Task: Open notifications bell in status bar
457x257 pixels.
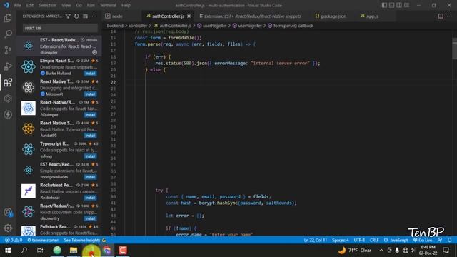Action: tap(449, 240)
